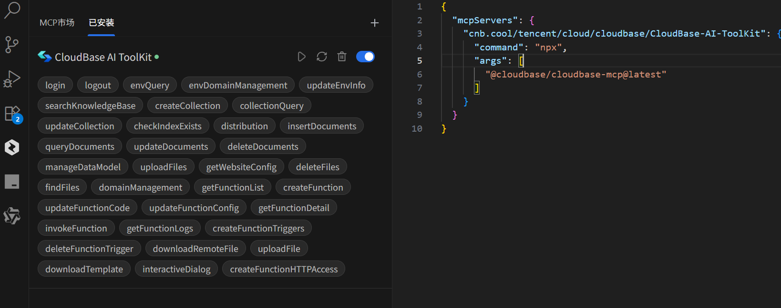This screenshot has width=781, height=308.
Task: Select the distribution tool chip
Action: pos(245,126)
